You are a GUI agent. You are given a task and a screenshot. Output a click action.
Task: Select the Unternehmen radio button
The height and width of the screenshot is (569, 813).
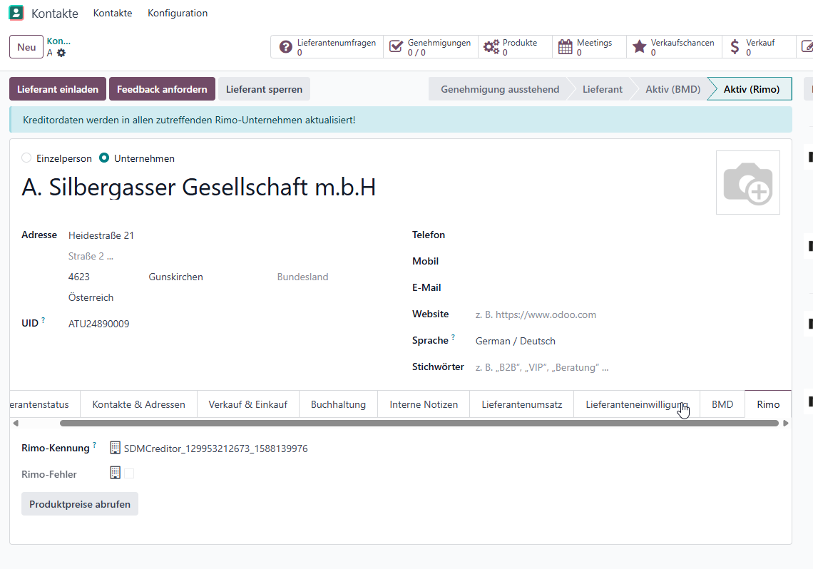104,158
